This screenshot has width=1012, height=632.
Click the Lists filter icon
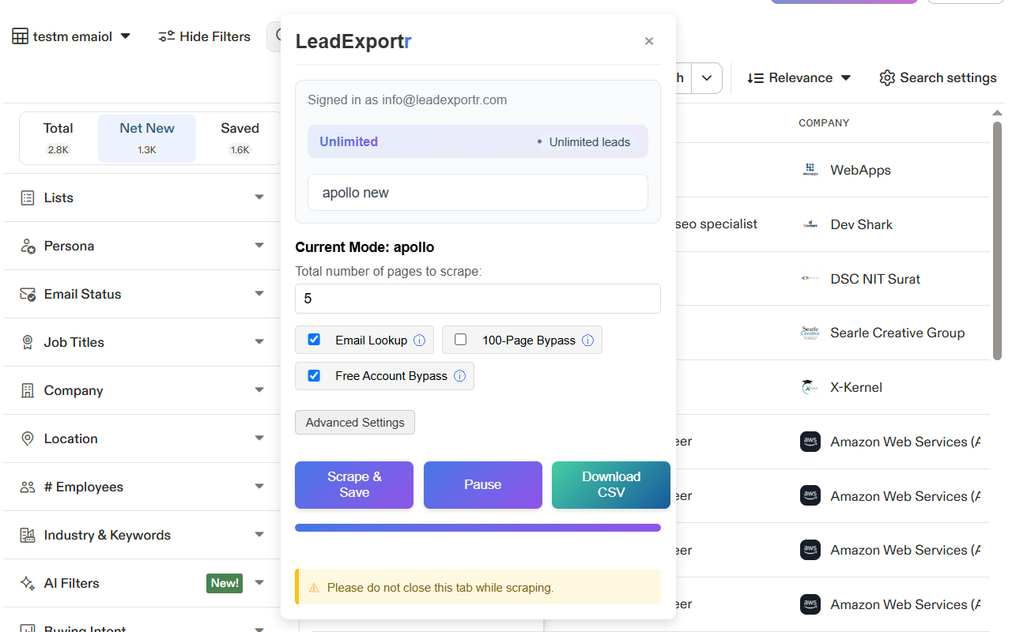(28, 197)
